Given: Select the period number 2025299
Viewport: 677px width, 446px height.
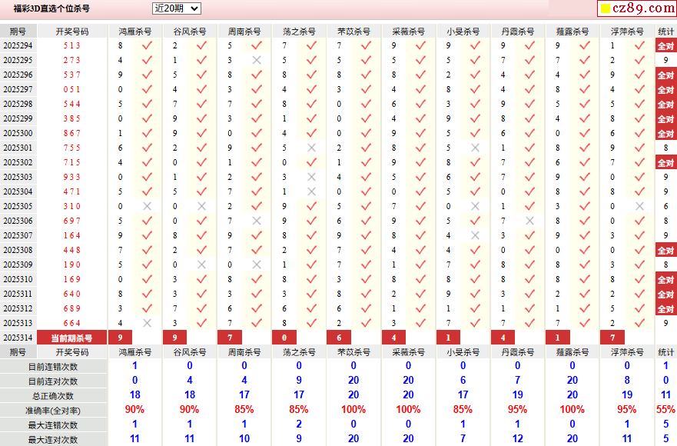Looking at the screenshot, I should point(18,118).
